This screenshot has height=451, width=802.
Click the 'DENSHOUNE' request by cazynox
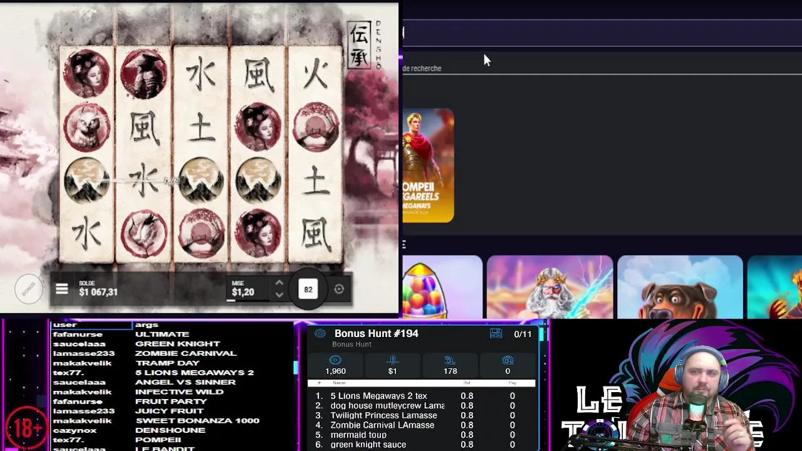point(170,430)
